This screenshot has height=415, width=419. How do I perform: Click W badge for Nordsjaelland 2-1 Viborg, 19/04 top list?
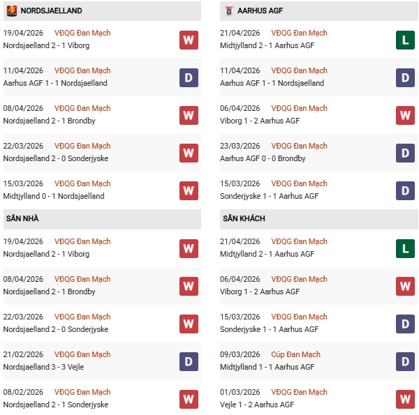point(189,40)
